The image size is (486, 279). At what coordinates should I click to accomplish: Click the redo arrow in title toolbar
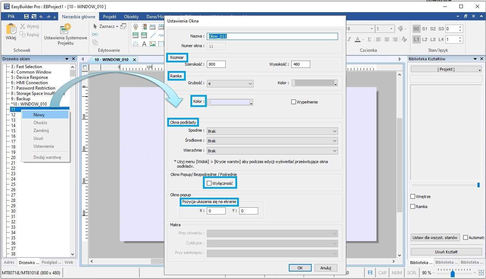point(48,16)
